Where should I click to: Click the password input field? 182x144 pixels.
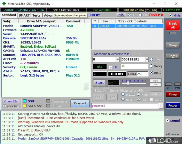tap(125, 106)
